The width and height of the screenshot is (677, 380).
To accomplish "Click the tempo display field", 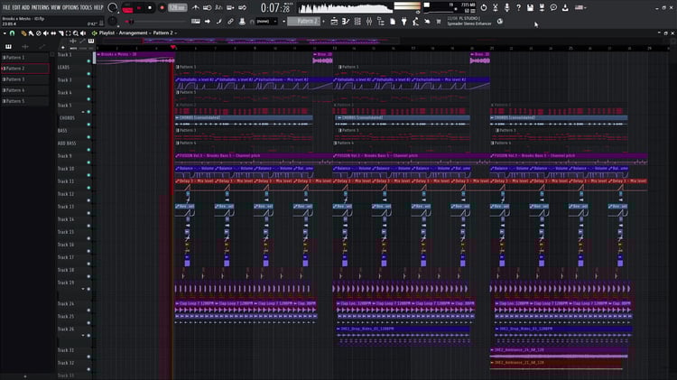I will pyautogui.click(x=177, y=8).
